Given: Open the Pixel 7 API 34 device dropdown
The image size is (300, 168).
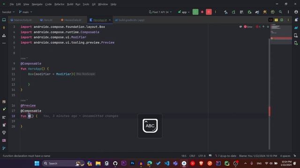Looking at the screenshot, I should (160, 12).
